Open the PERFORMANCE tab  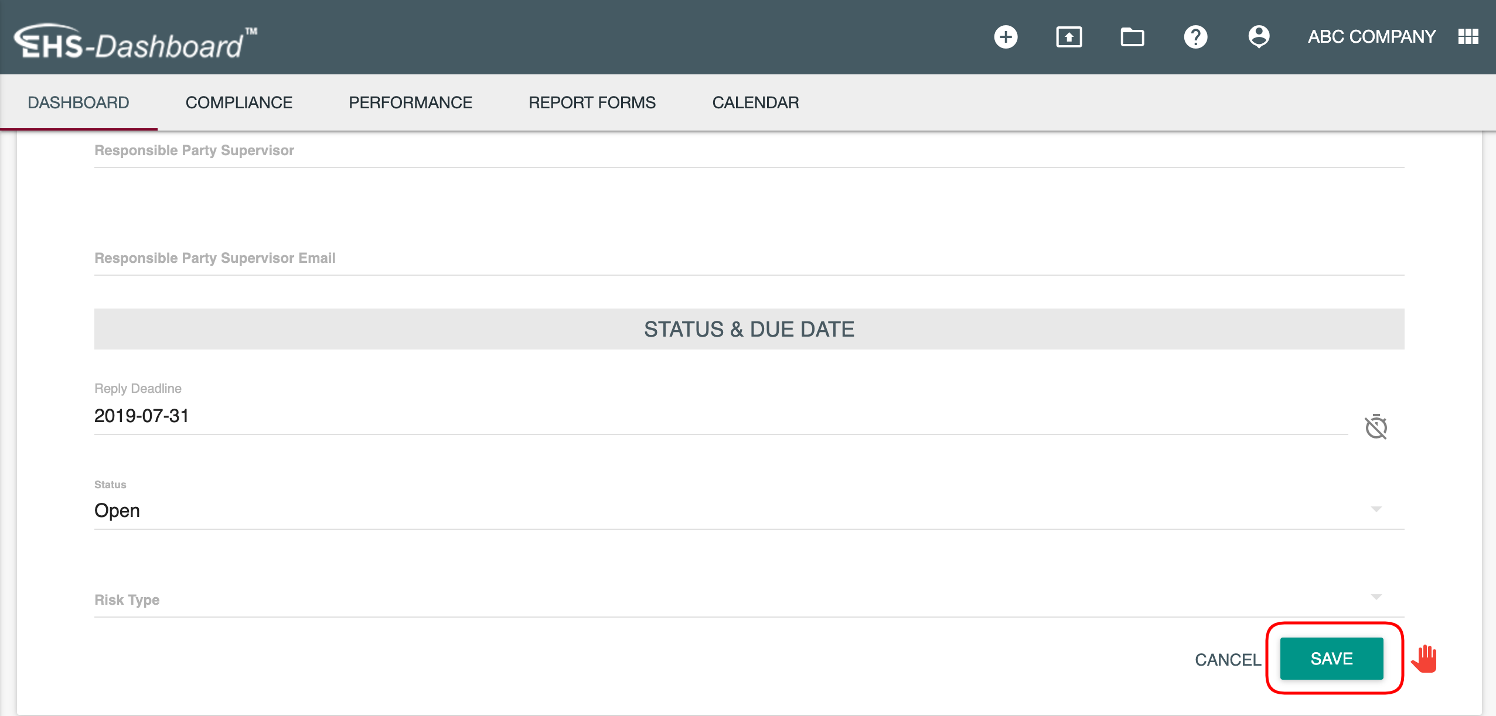(410, 102)
